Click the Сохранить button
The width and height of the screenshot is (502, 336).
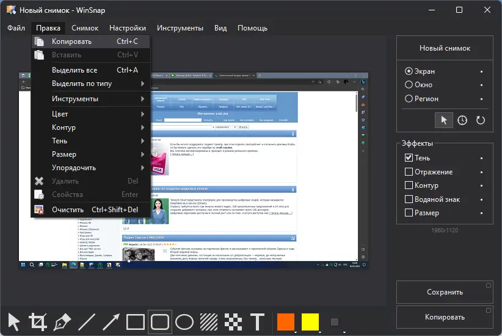(x=445, y=292)
